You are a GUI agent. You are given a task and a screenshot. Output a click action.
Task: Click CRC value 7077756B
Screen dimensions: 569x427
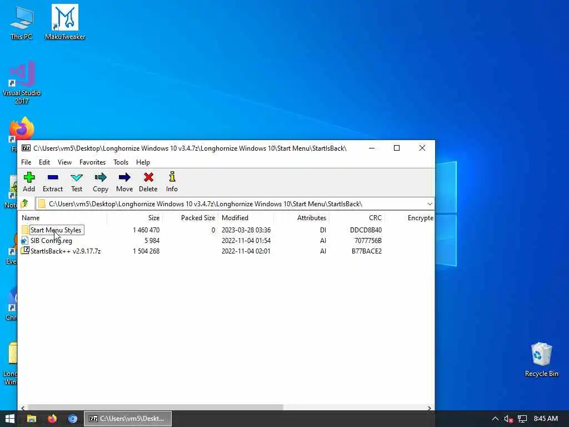click(368, 240)
